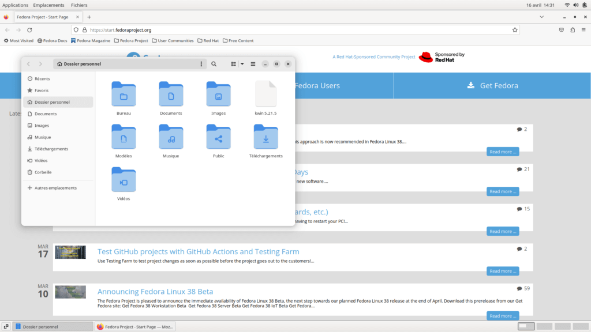Open Test GitHub projects with GitHub Actions article

pos(199,251)
